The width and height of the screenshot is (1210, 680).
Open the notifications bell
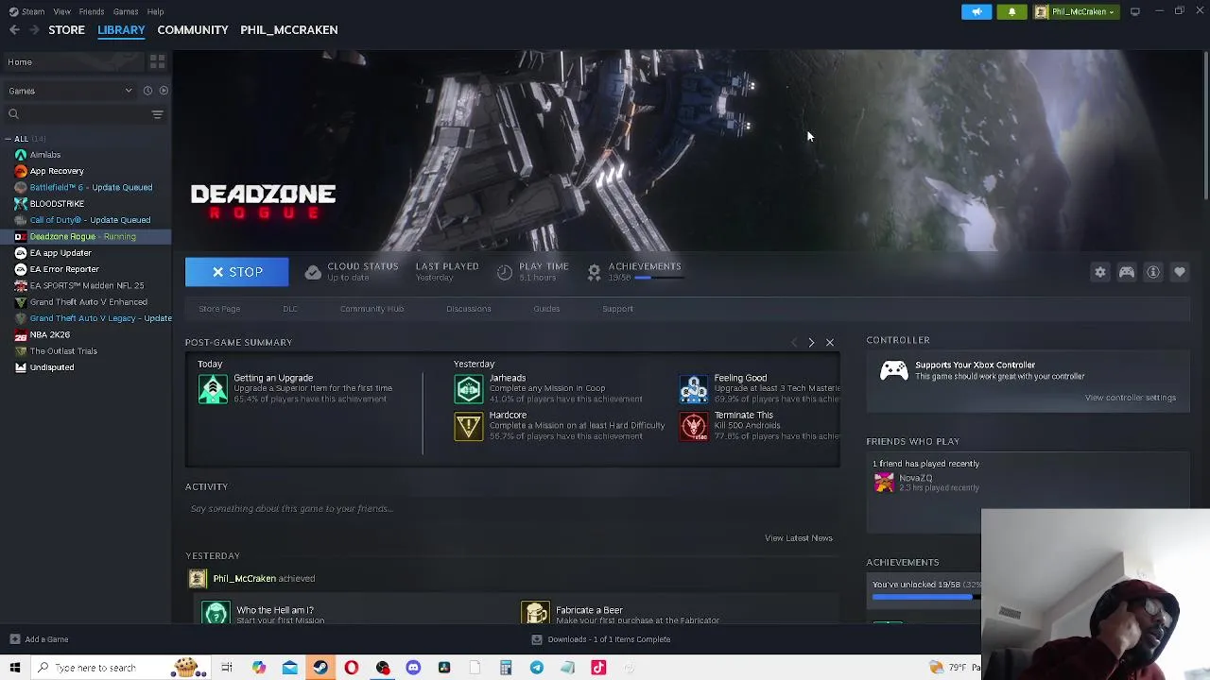(1011, 11)
